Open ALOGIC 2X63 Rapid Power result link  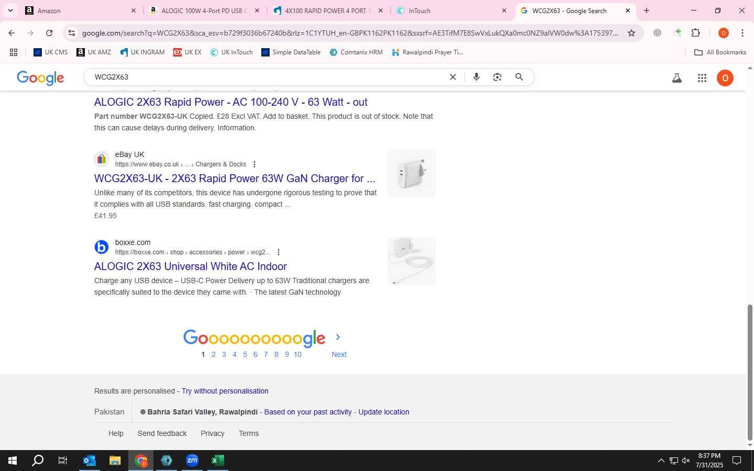230,102
